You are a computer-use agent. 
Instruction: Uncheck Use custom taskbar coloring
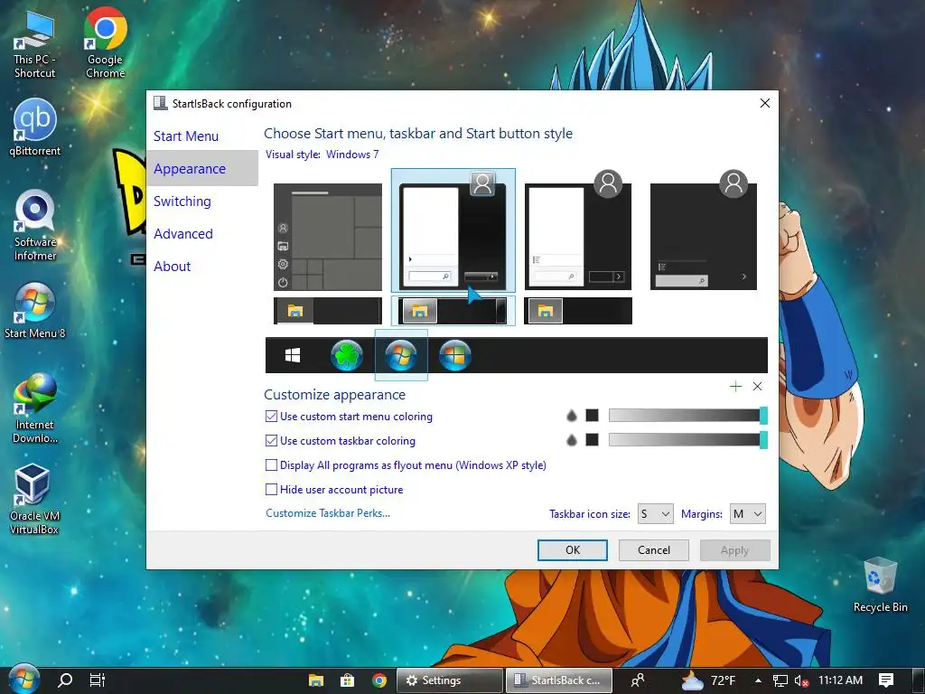(x=271, y=440)
